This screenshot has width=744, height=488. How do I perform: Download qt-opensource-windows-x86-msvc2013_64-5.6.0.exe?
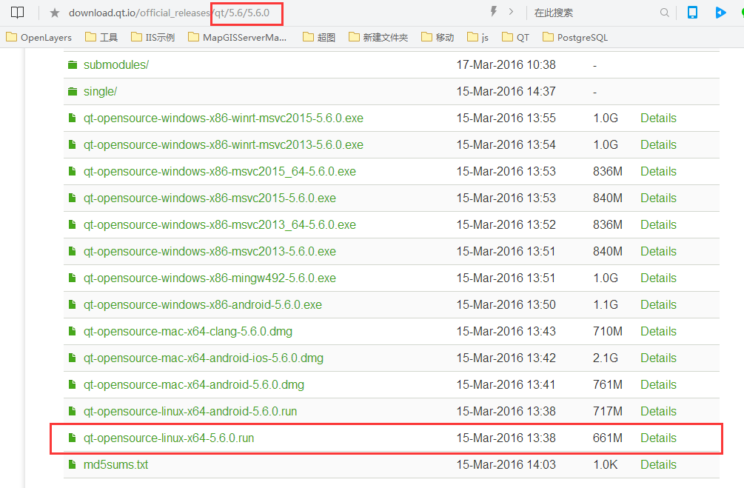click(x=220, y=224)
